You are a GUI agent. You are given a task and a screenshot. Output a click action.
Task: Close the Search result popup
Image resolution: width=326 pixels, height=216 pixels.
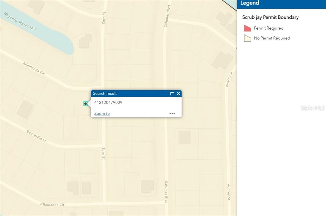click(179, 93)
